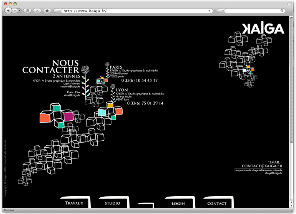Click the address bar showing http://www.kaiga.fr/
296x214 pixels.
tap(134, 11)
